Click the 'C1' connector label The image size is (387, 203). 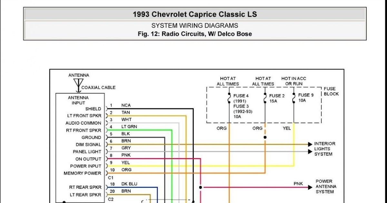111,178
